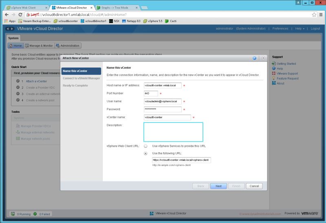Select Manage & Monitor tab
Image resolution: width=326 pixels, height=223 pixels.
tap(39, 46)
